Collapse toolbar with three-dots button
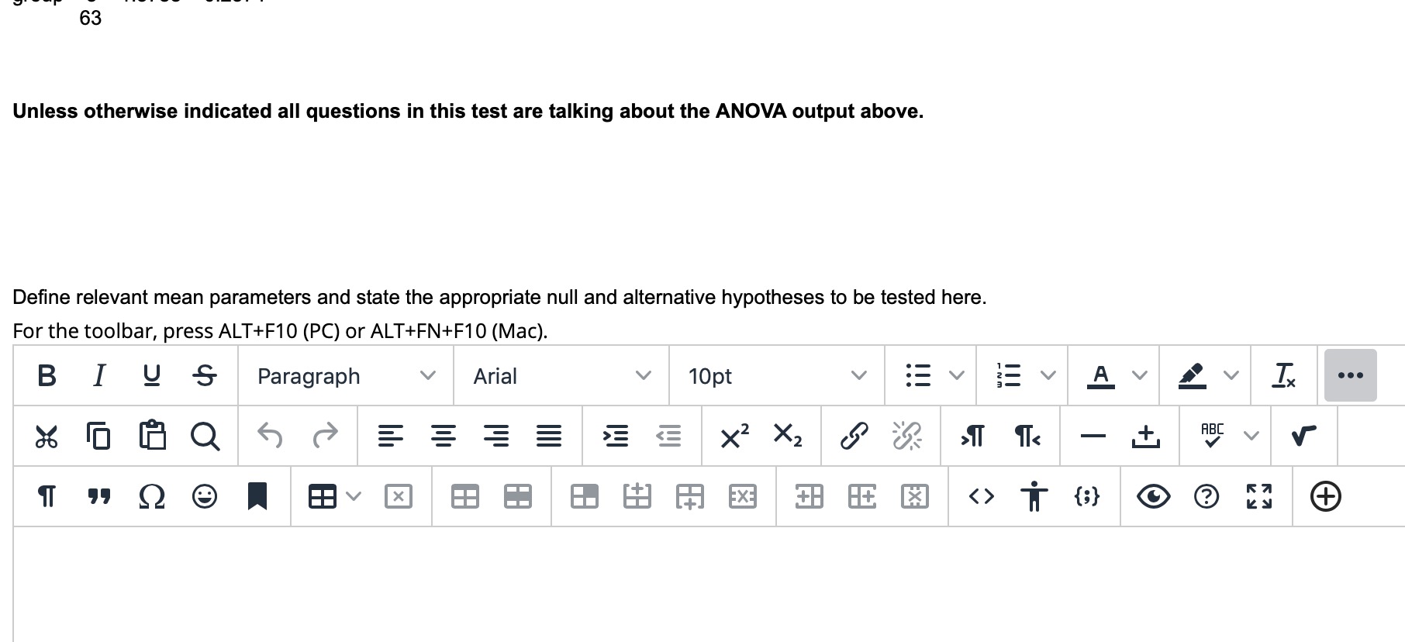The height and width of the screenshot is (642, 1405). (x=1351, y=375)
